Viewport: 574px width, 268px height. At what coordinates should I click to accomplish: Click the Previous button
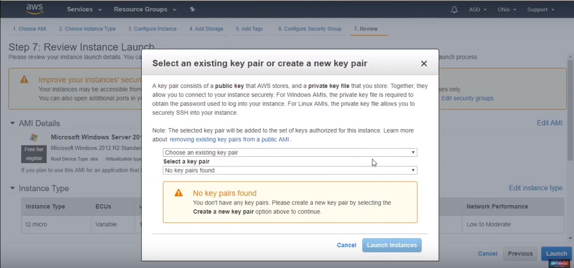pyautogui.click(x=520, y=254)
